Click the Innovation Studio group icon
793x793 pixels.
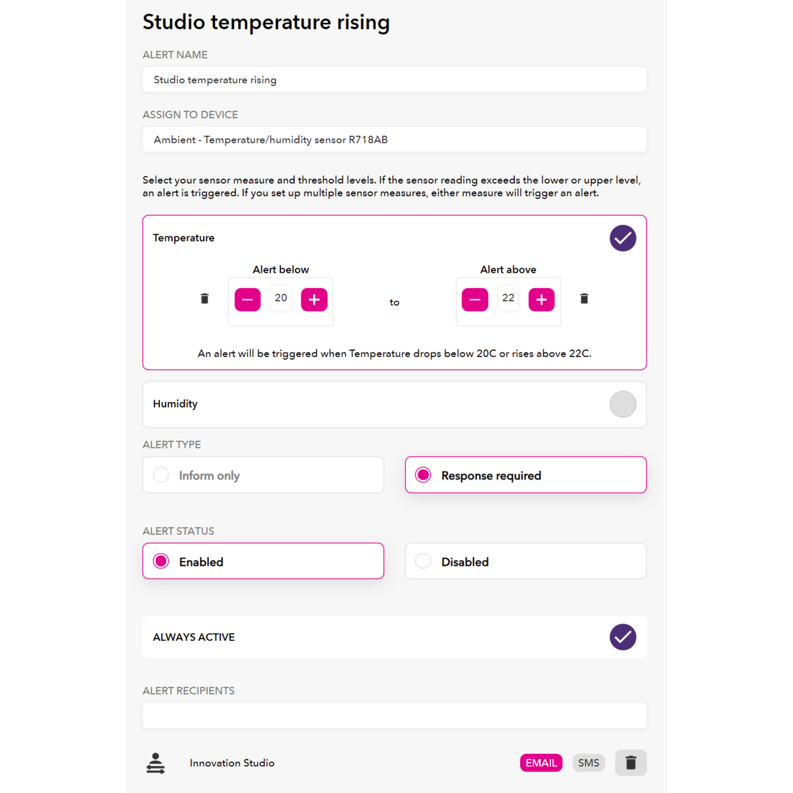155,763
